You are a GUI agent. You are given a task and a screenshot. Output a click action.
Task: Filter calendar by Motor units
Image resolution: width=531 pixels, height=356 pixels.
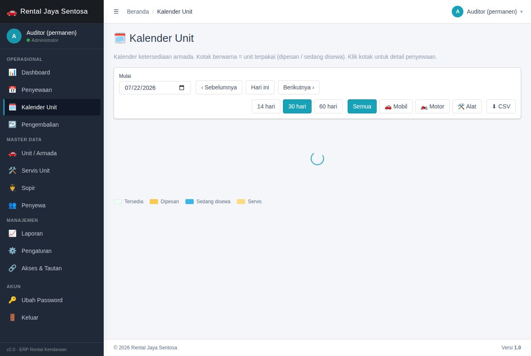(432, 106)
